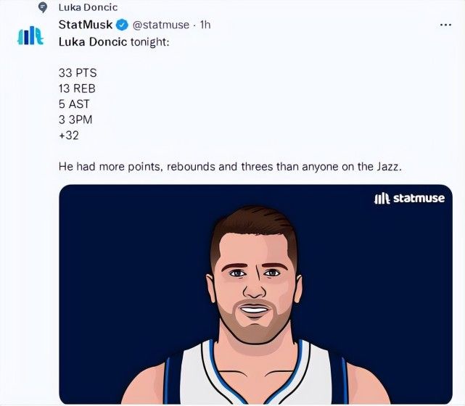Click the statmuse watermark text in the image
This screenshot has width=465, height=406.
(x=419, y=198)
